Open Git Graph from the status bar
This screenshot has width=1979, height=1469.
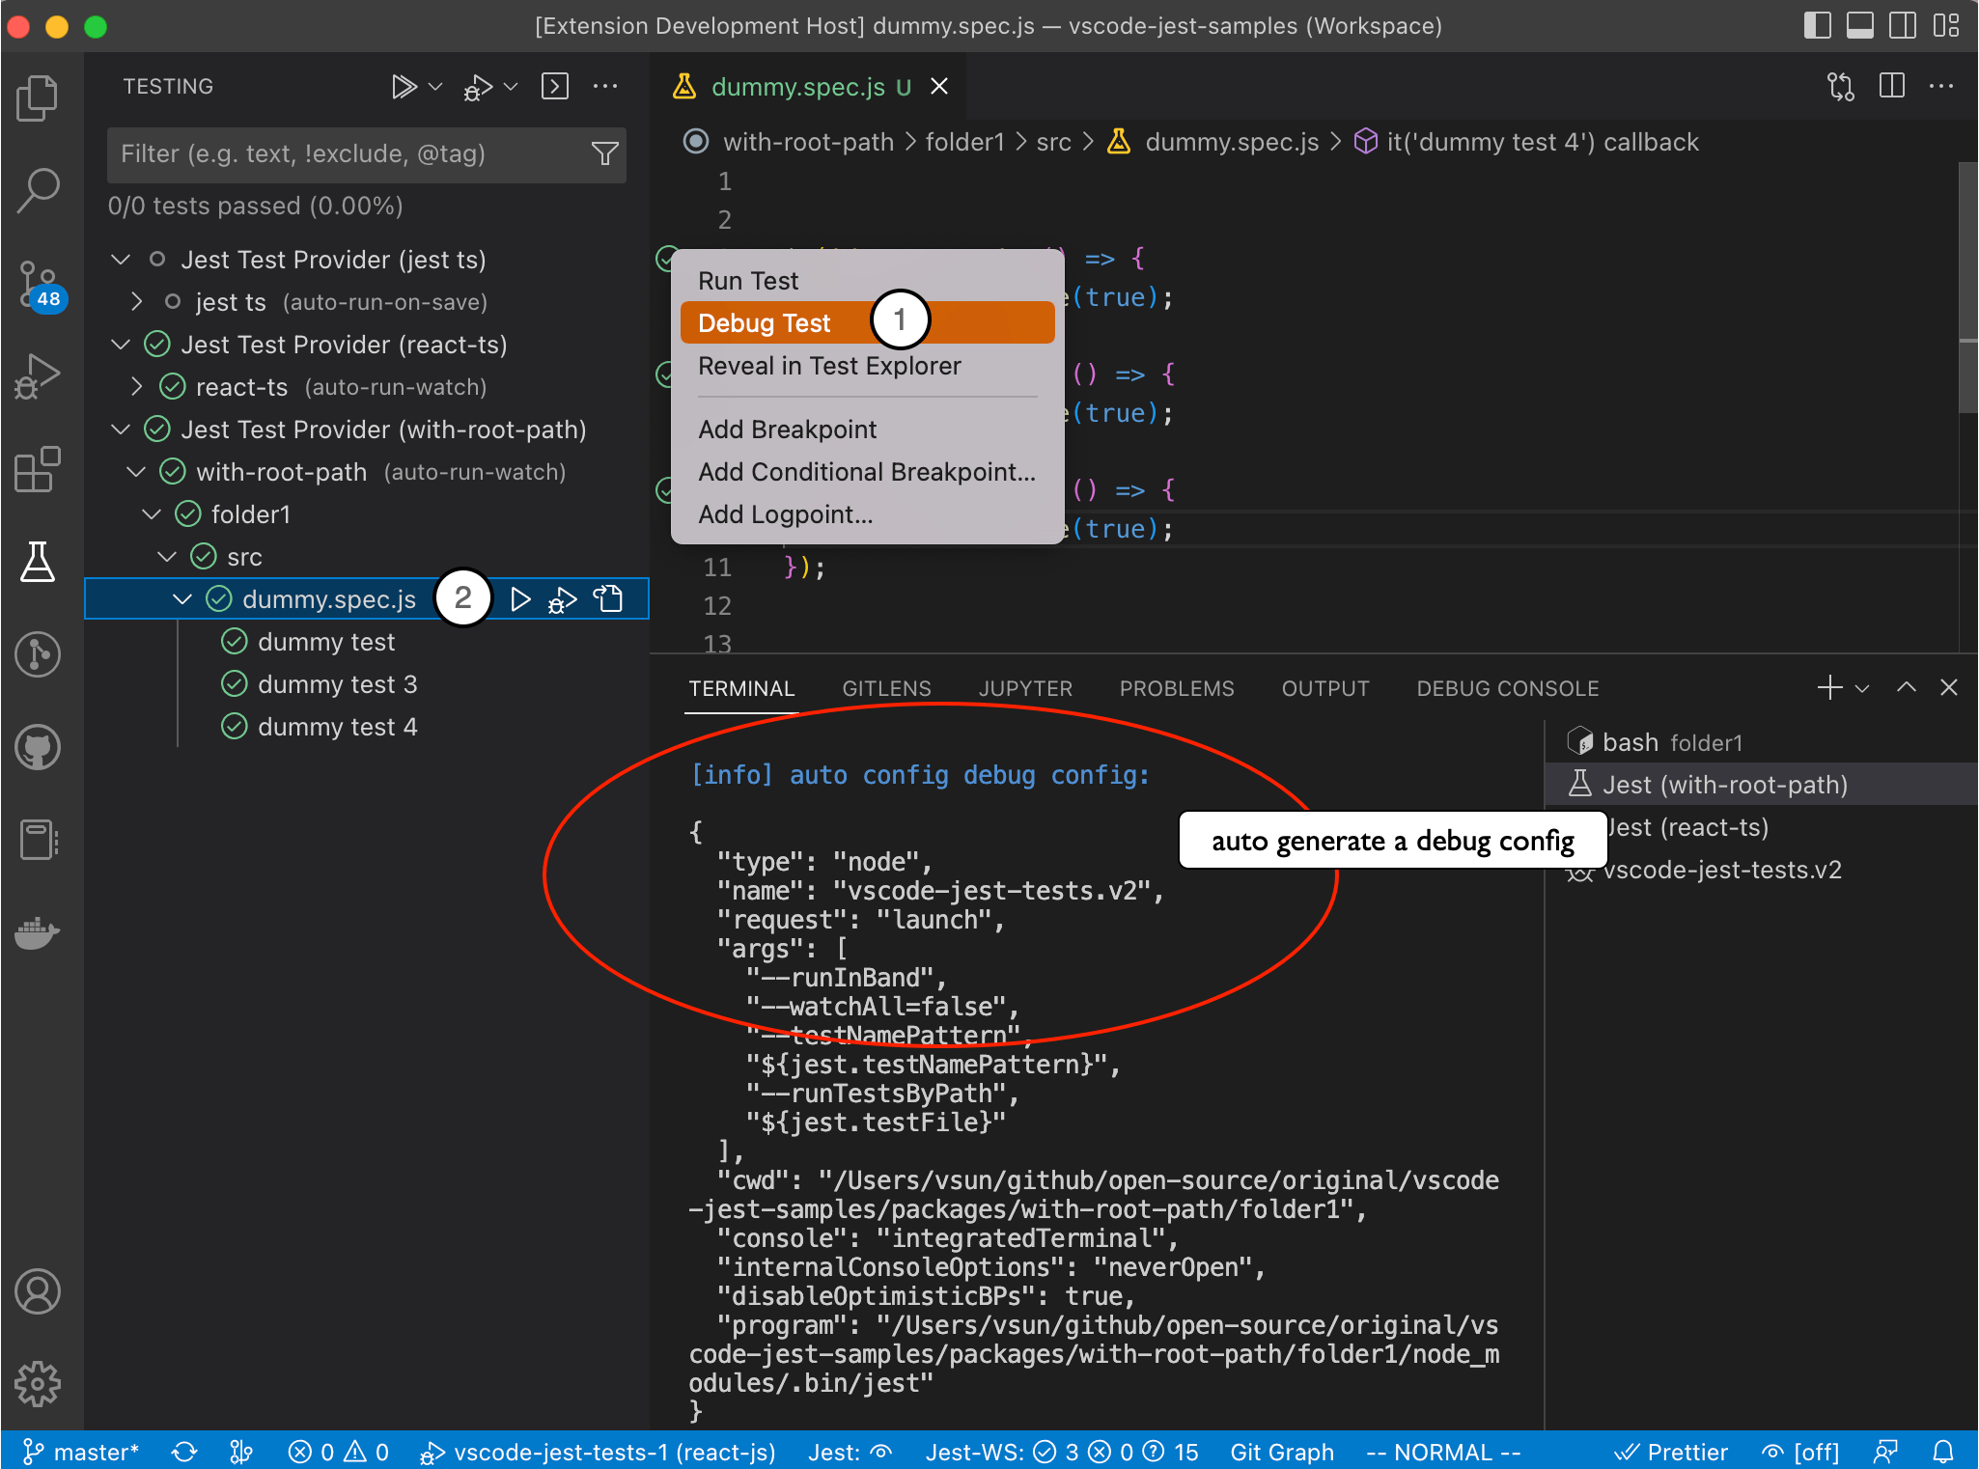point(1281,1451)
